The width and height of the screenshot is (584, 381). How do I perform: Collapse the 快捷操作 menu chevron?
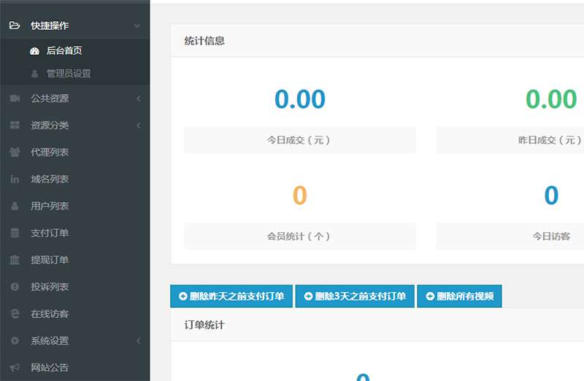(x=137, y=26)
